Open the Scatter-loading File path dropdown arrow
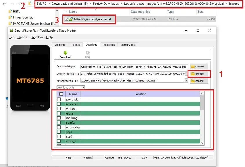 [x=187, y=74]
